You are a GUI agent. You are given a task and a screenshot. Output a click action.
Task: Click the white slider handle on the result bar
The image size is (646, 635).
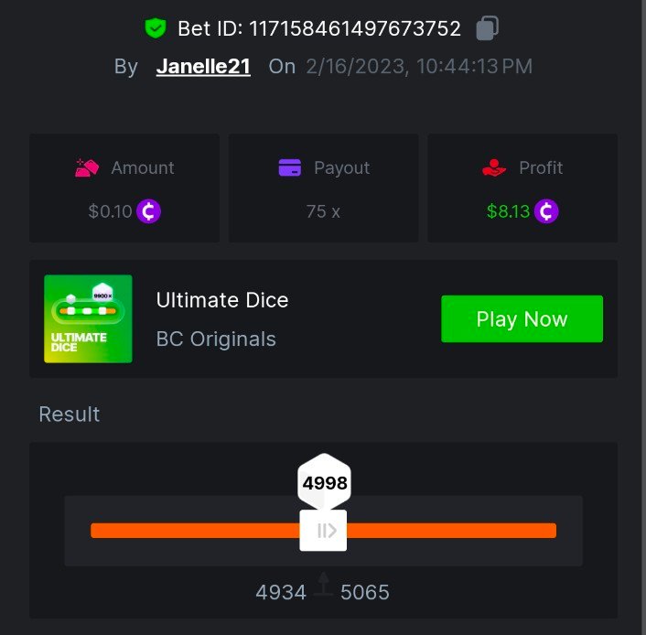pos(323,531)
